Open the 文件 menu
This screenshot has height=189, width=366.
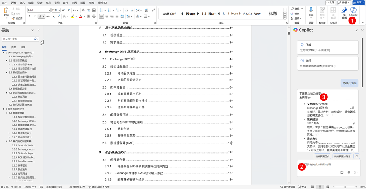click(4, 3)
